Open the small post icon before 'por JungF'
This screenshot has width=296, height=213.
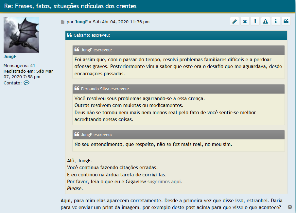(x=63, y=22)
